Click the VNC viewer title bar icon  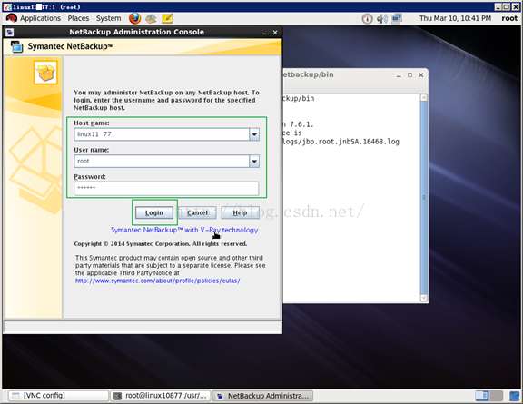pos(7,6)
